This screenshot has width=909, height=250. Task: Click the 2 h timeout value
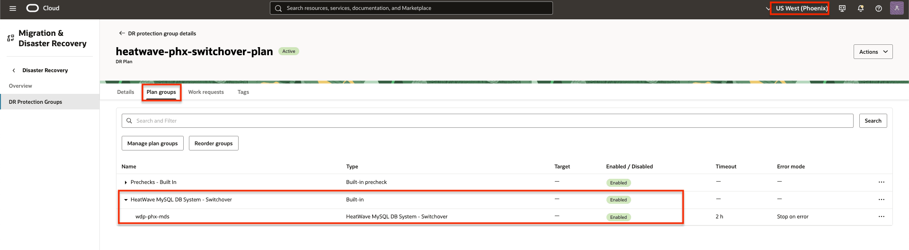click(x=719, y=217)
